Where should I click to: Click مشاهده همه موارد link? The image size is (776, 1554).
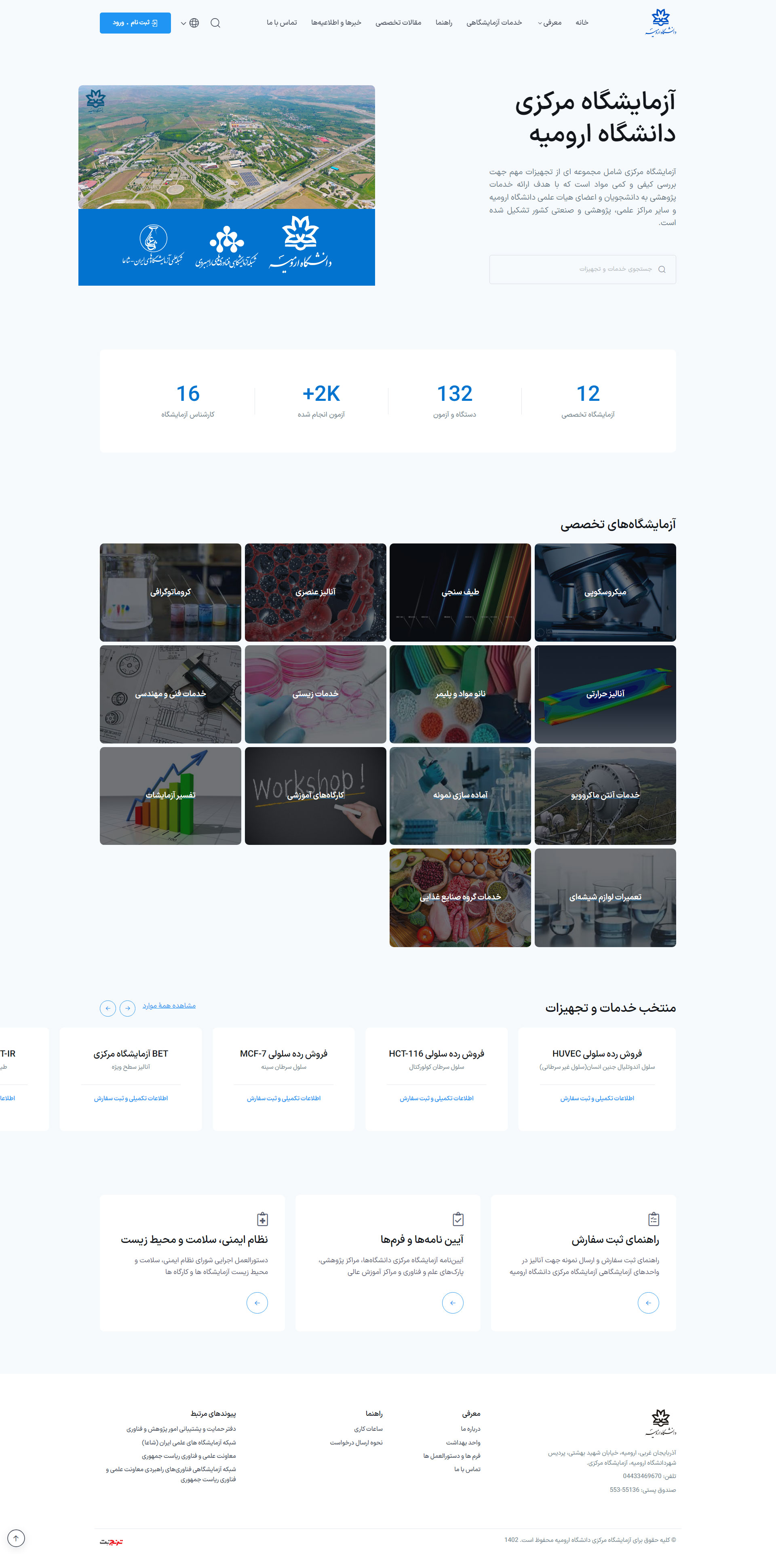(x=169, y=1006)
